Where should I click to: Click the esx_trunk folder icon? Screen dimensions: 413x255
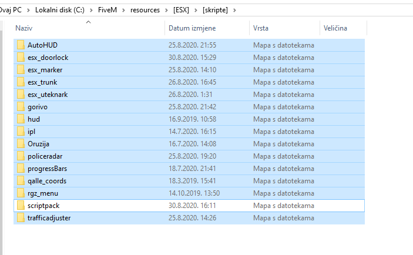(x=21, y=82)
